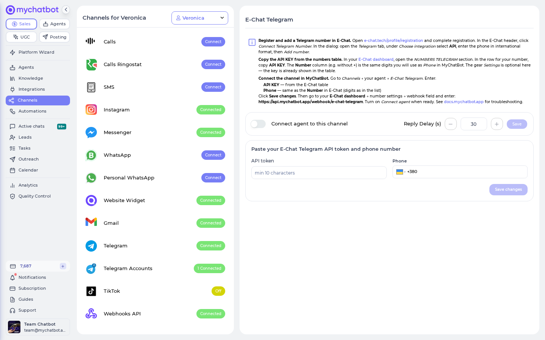Open Tasks in the sidebar
Image resolution: width=545 pixels, height=340 pixels.
[37, 148]
